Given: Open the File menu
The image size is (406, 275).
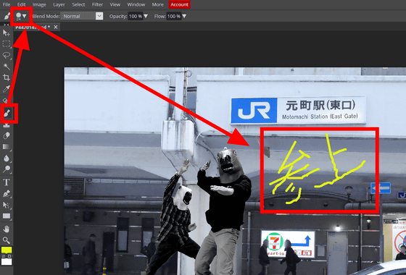Looking at the screenshot, I should click(7, 4).
